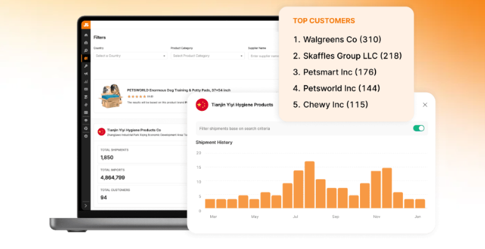Click the TOTAL CUSTOMERS 94 card
The height and width of the screenshot is (249, 485).
pyautogui.click(x=142, y=194)
